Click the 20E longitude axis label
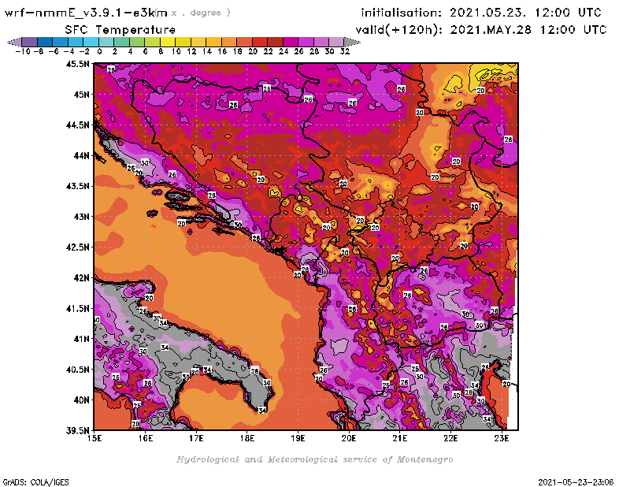The image size is (630, 487). [349, 438]
